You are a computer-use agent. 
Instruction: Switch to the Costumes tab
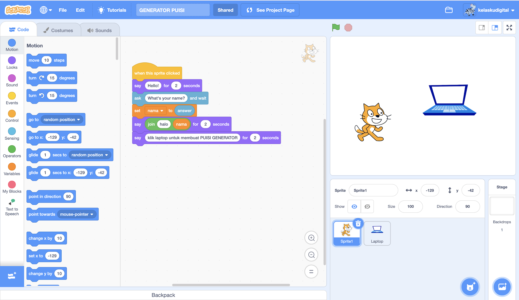[x=59, y=30]
